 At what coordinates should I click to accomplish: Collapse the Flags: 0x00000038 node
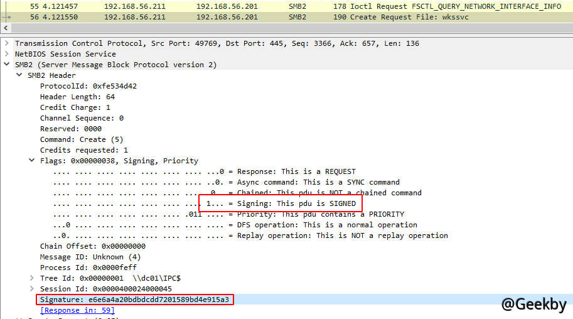coord(31,161)
